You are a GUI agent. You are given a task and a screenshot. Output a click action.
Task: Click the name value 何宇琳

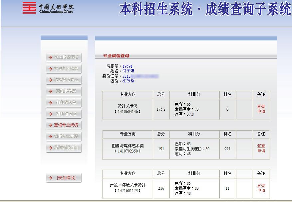coord(128,71)
